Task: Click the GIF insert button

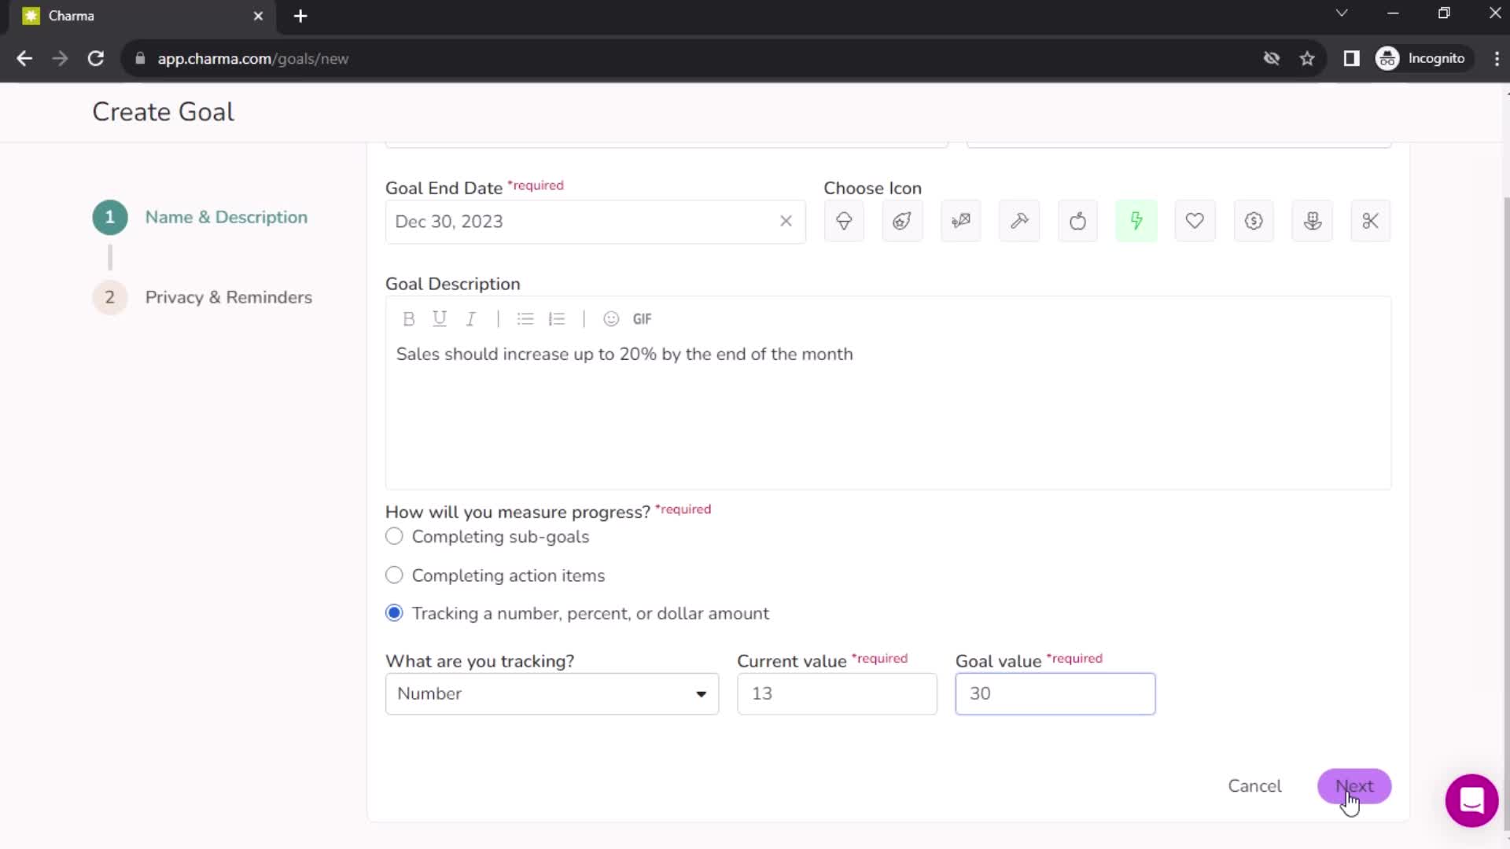Action: click(x=643, y=318)
